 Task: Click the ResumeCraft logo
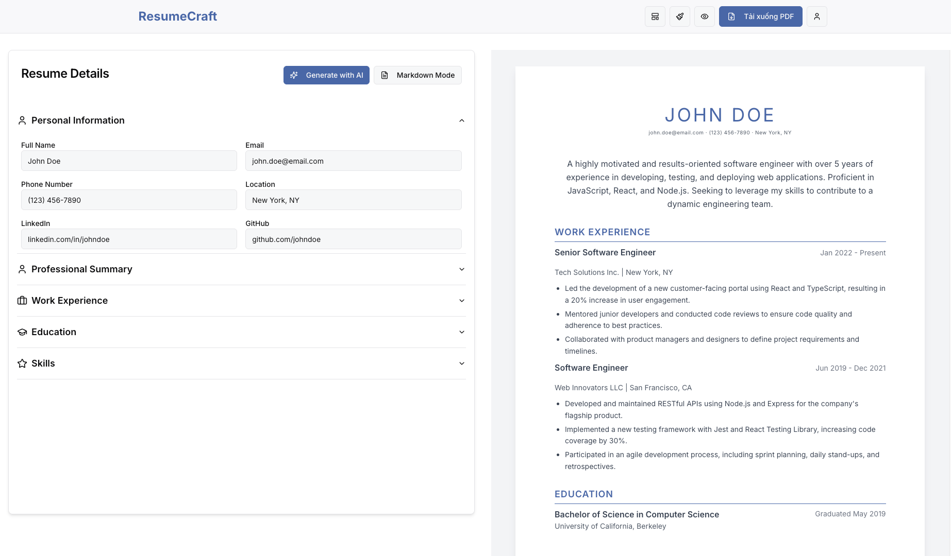(177, 16)
